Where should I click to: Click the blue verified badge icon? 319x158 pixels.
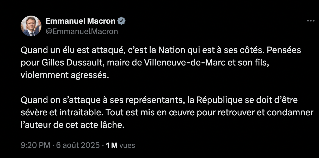(x=122, y=21)
